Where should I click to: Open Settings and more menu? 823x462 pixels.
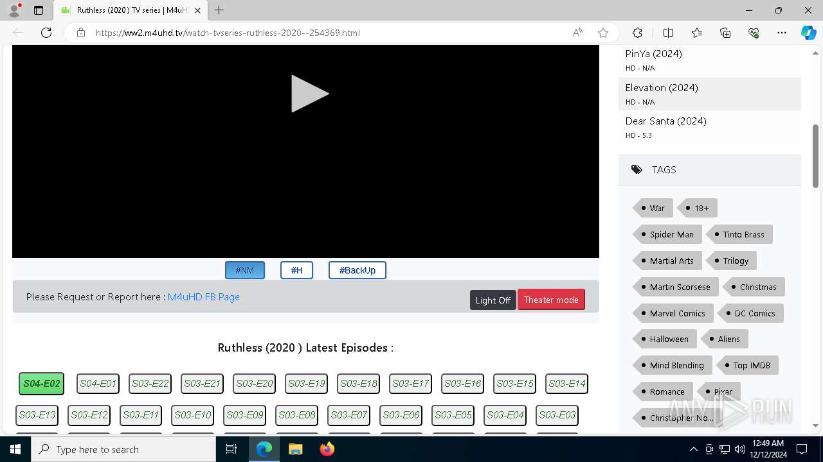click(x=782, y=33)
